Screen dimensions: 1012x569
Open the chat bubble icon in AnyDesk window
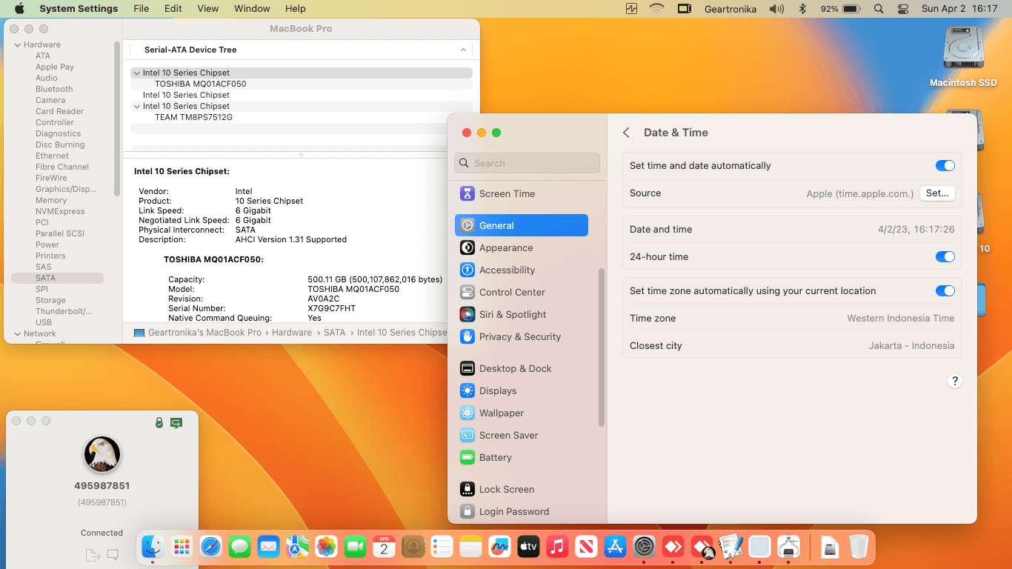coord(113,554)
